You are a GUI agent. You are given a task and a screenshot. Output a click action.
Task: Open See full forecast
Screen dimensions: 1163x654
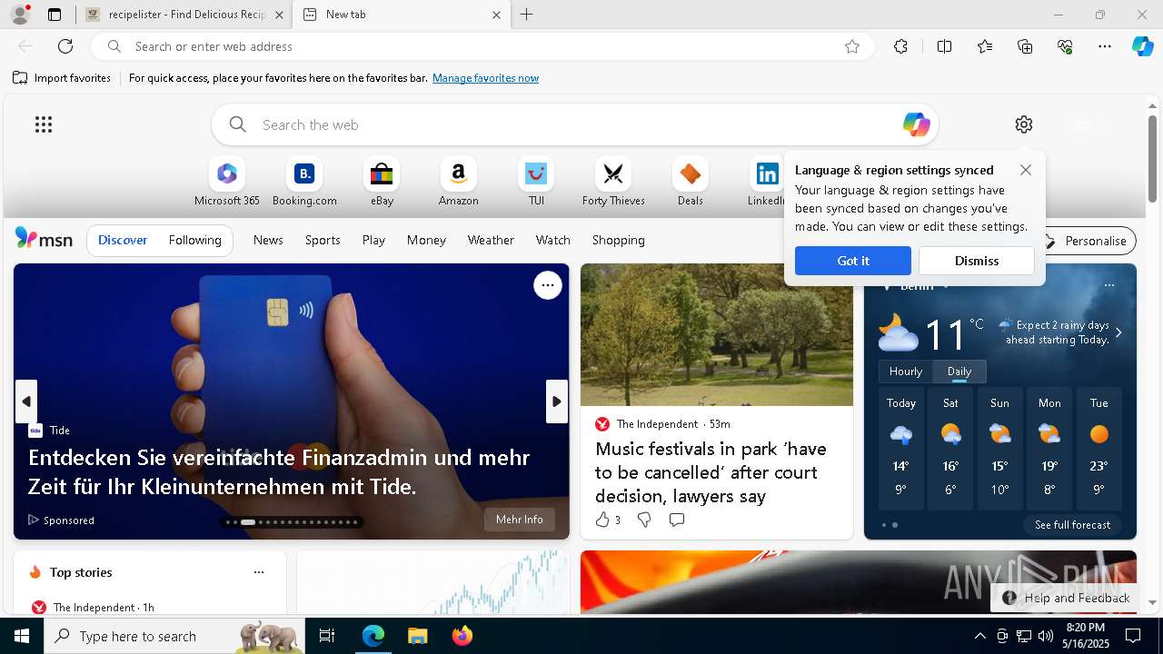point(1072,525)
